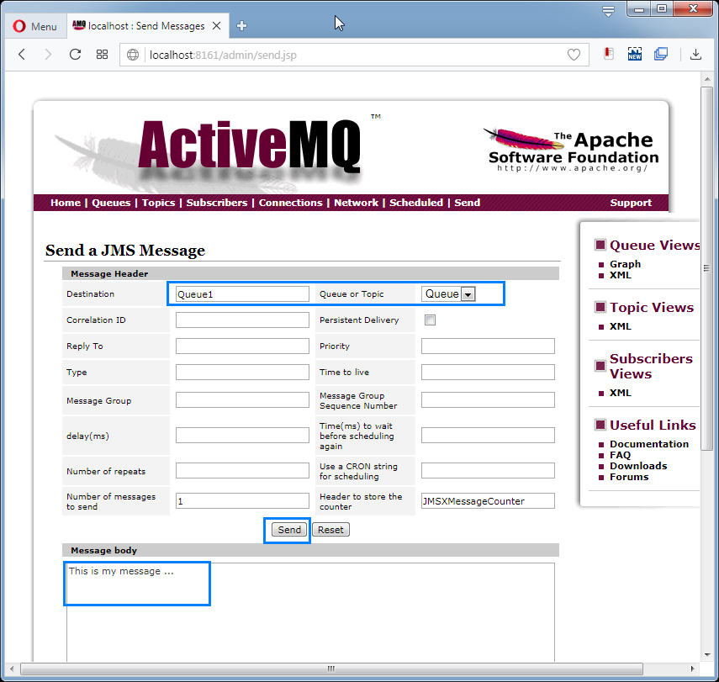Open the FAQ link
The width and height of the screenshot is (719, 682).
[x=620, y=455]
